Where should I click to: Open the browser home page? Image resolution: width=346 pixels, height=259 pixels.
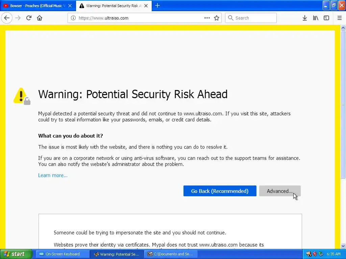click(x=40, y=18)
